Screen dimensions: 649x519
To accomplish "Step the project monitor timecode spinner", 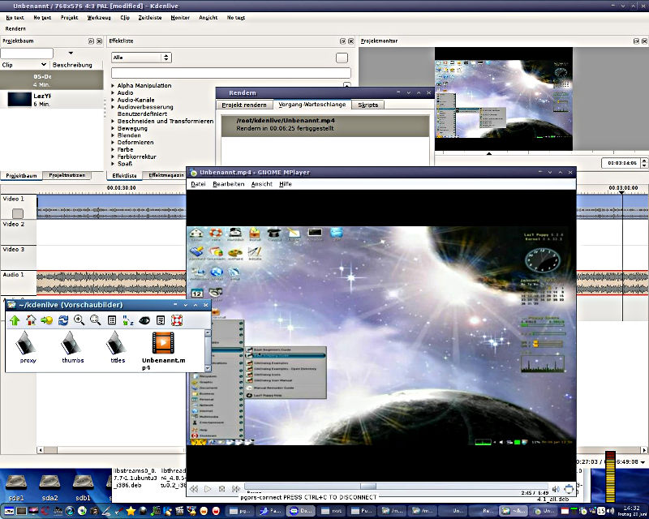I will coord(644,163).
